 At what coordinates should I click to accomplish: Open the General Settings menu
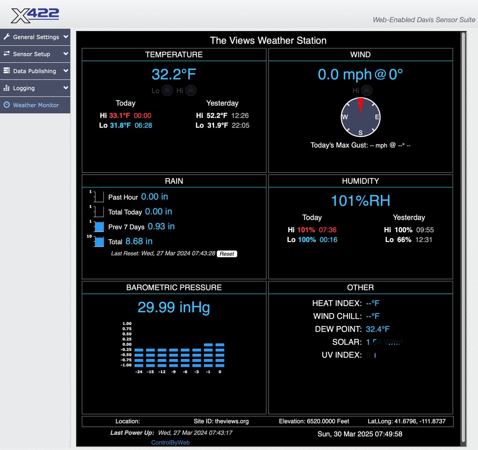[x=35, y=37]
